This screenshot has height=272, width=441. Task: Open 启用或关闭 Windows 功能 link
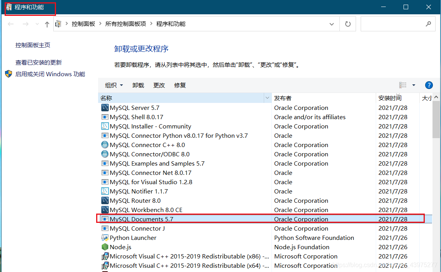tap(50, 74)
